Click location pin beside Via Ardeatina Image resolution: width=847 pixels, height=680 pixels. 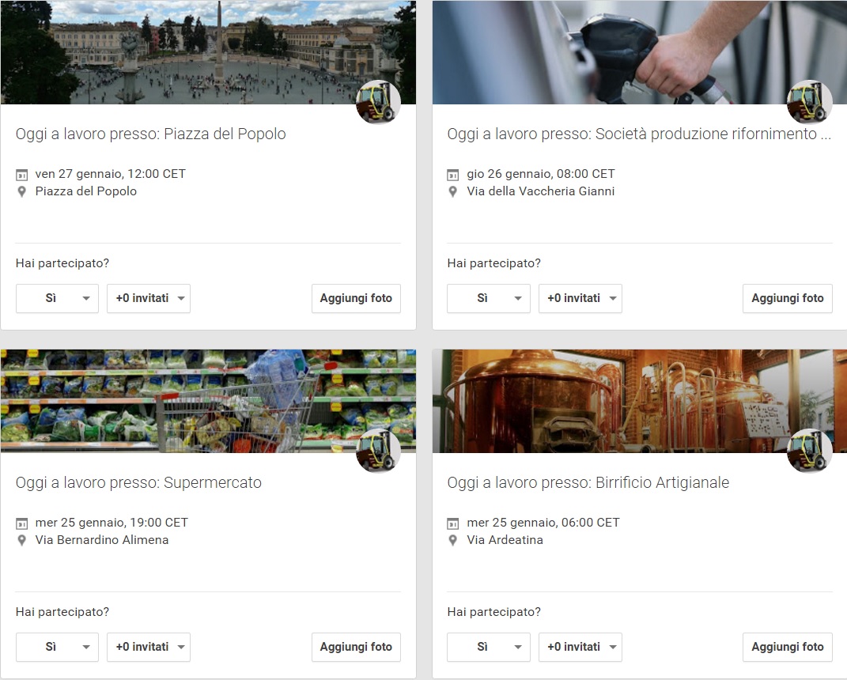[x=453, y=540]
